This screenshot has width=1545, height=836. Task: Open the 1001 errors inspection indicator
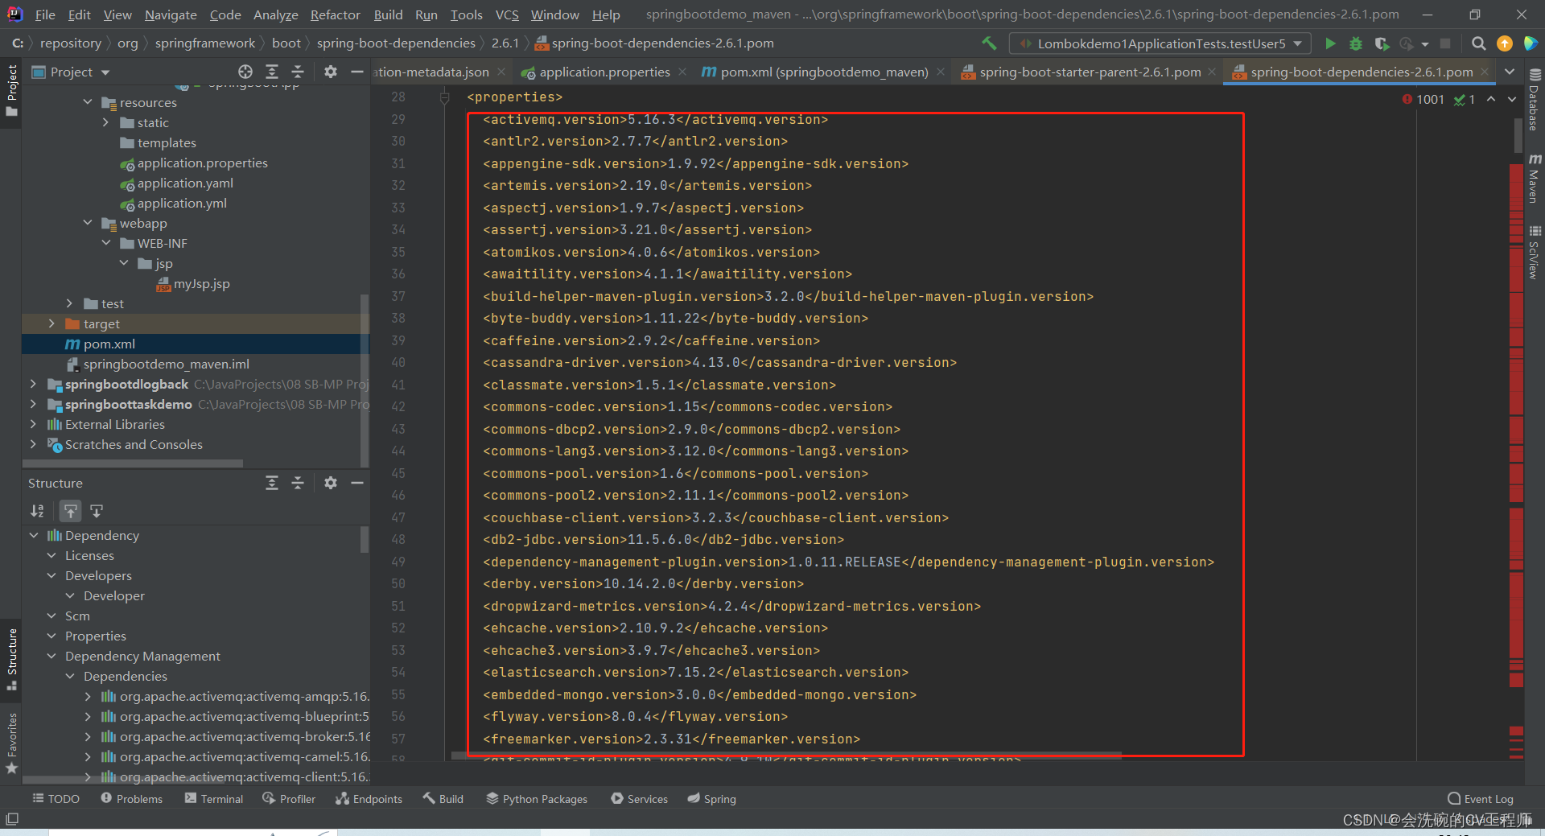1423,99
